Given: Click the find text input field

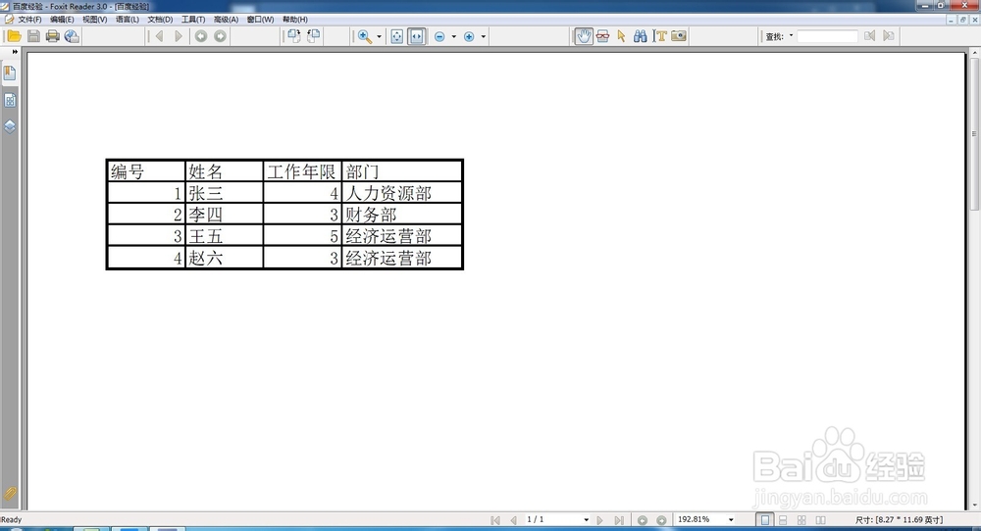Looking at the screenshot, I should [827, 36].
